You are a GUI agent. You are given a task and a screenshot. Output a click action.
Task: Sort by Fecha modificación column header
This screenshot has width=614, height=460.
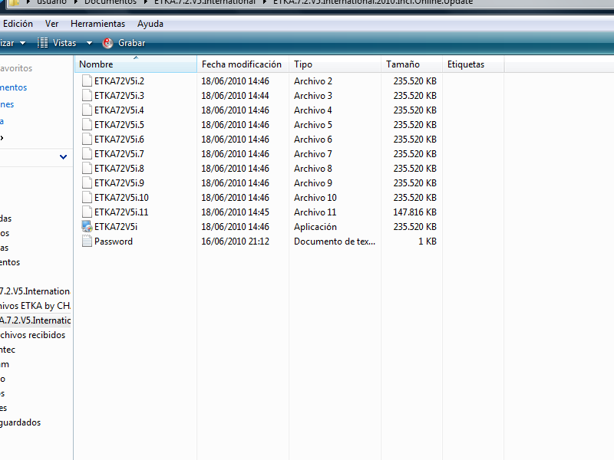243,64
